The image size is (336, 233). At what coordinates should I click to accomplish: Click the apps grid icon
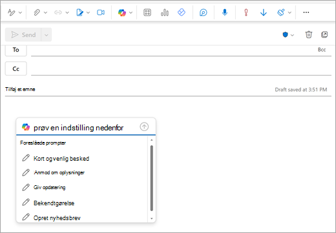tap(147, 12)
